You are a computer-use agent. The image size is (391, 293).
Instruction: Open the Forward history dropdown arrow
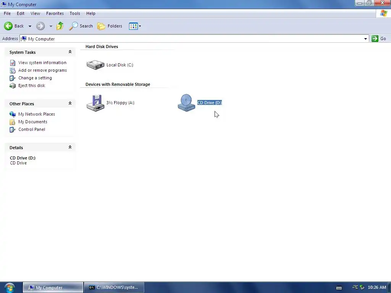click(x=51, y=26)
